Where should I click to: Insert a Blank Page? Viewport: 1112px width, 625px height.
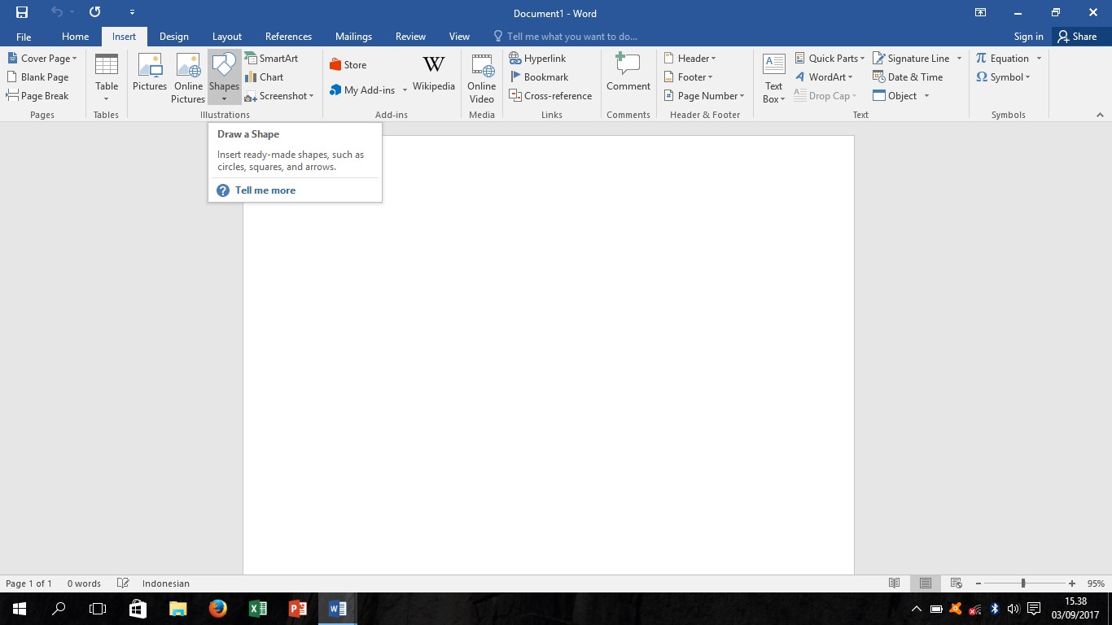click(x=38, y=77)
